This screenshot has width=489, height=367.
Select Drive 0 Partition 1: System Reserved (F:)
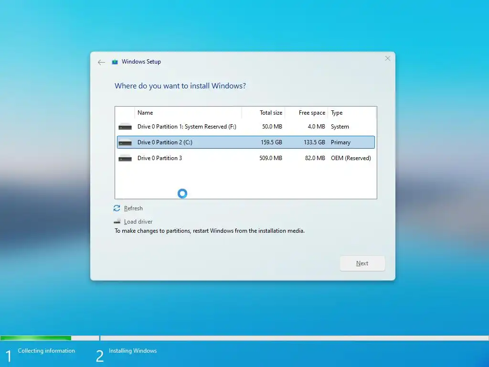pyautogui.click(x=246, y=126)
